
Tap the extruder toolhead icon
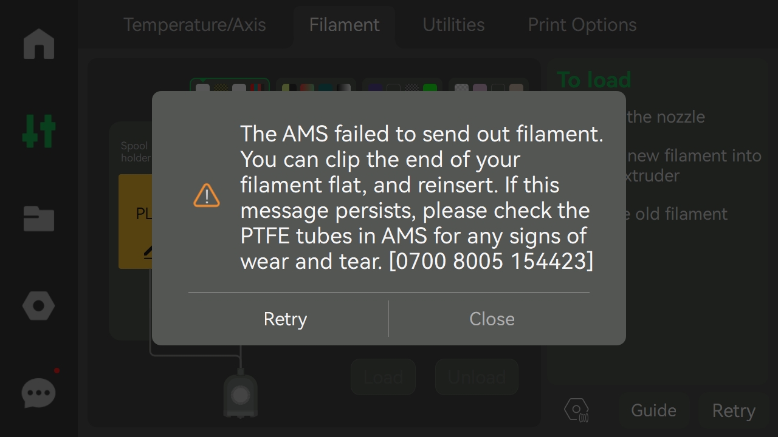[x=241, y=395]
